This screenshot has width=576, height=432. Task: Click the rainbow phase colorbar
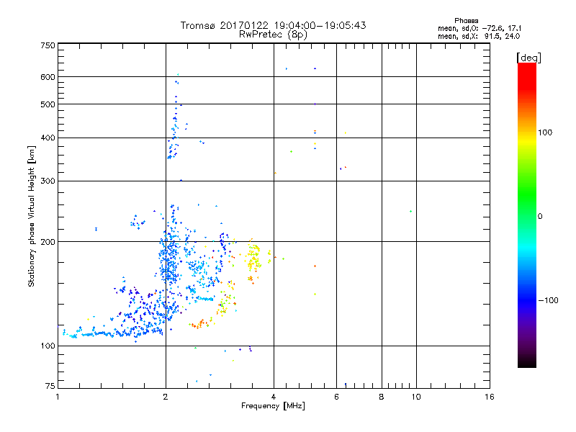click(x=527, y=215)
